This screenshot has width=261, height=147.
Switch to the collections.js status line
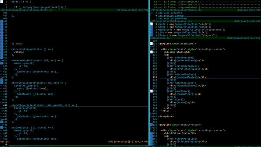pos(206,38)
